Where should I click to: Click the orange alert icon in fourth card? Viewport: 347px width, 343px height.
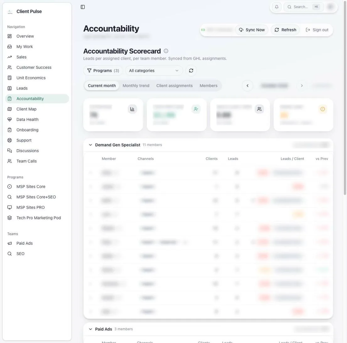point(323,109)
